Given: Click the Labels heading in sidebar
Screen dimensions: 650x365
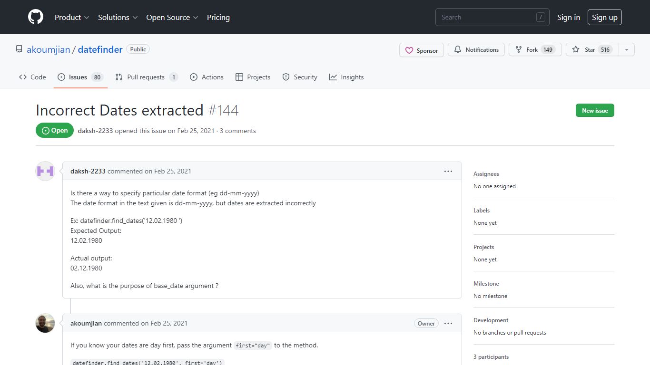Looking at the screenshot, I should click(482, 211).
